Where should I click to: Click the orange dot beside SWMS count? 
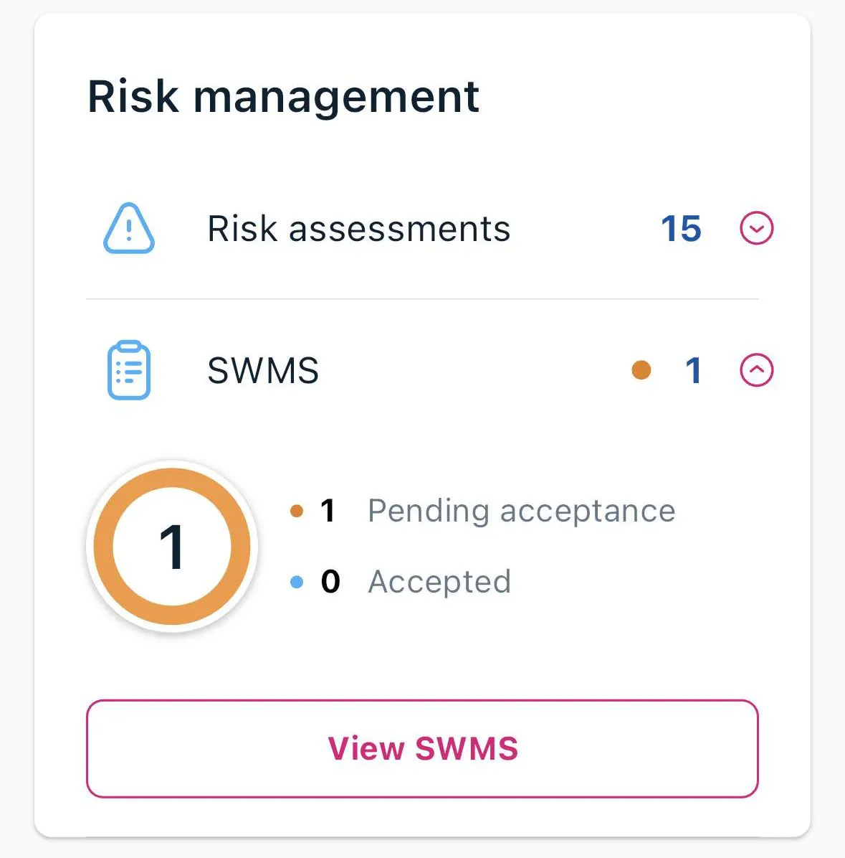tap(641, 370)
